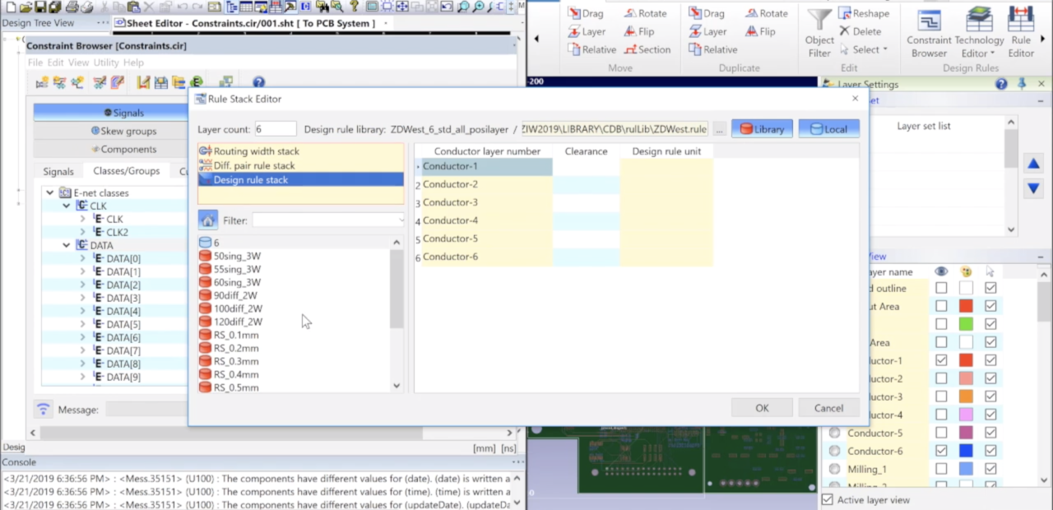Click the home icon beside Filter
Viewport: 1053px width, 510px height.
click(x=208, y=220)
